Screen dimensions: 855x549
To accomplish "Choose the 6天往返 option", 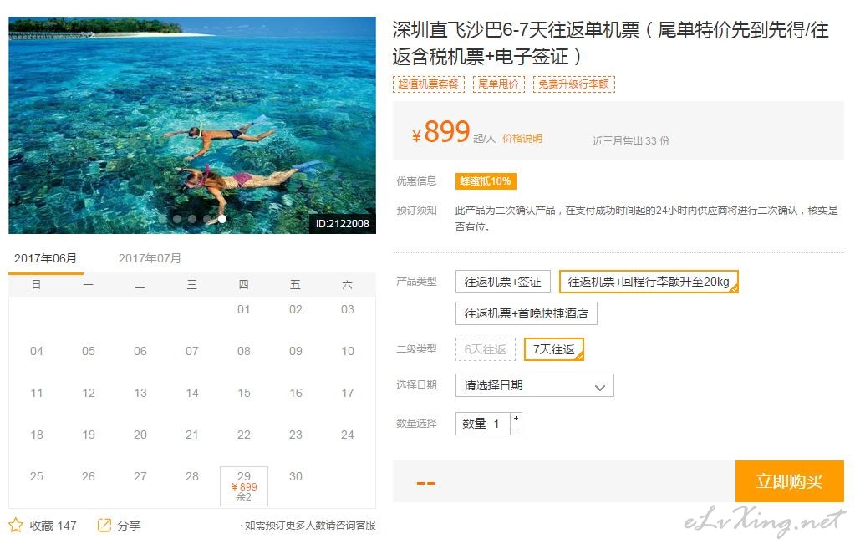I will coord(486,349).
